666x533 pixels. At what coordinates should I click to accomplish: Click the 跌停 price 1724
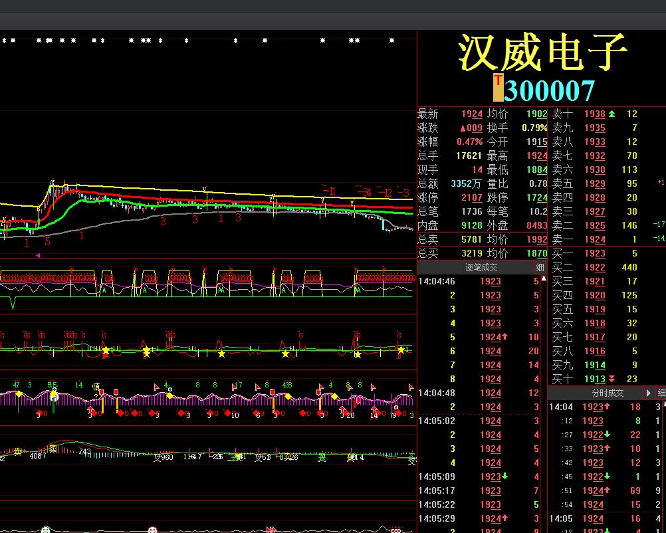click(x=537, y=198)
